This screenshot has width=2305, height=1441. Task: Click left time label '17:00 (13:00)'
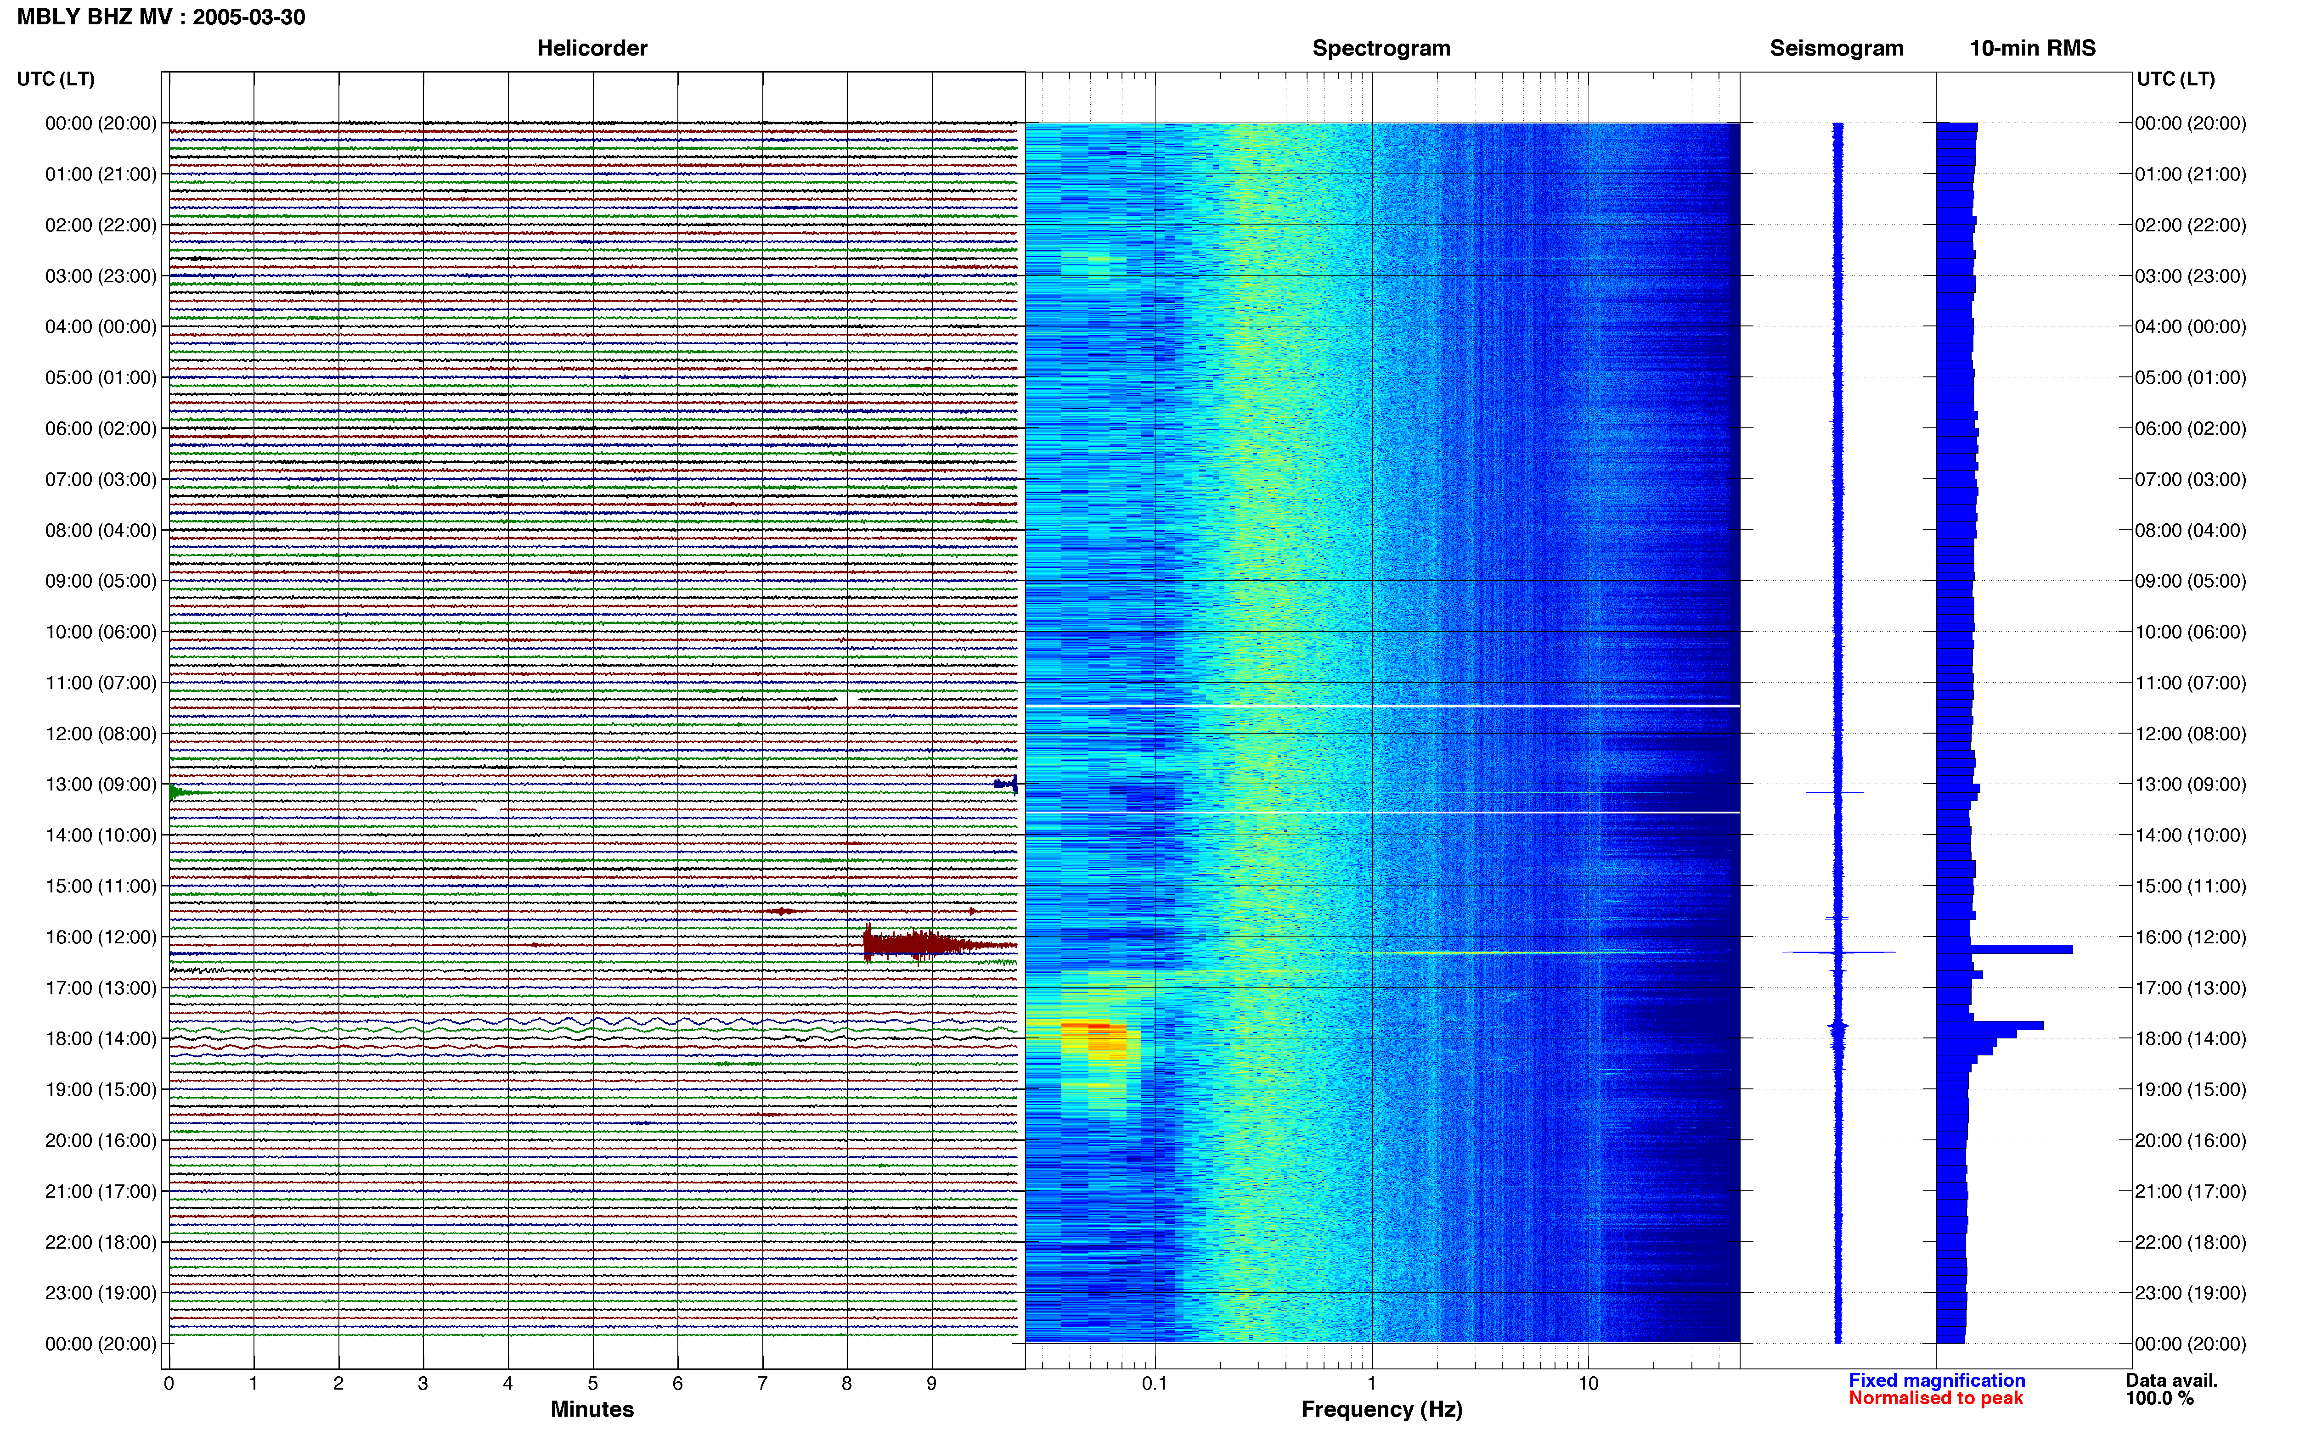tap(101, 987)
